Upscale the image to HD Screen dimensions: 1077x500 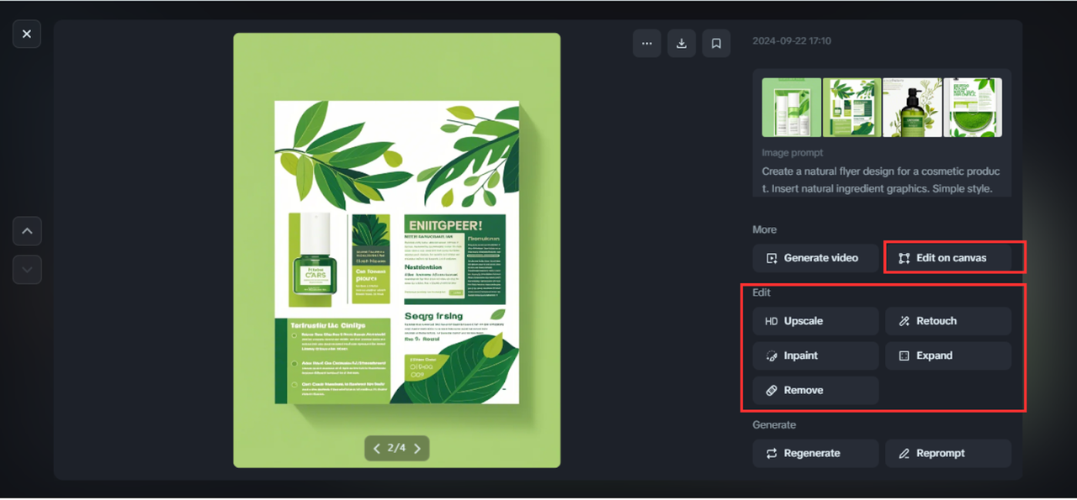815,321
